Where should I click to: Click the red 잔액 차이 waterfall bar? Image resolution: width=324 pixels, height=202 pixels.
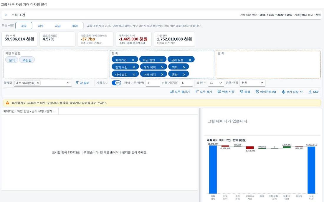tap(225, 146)
